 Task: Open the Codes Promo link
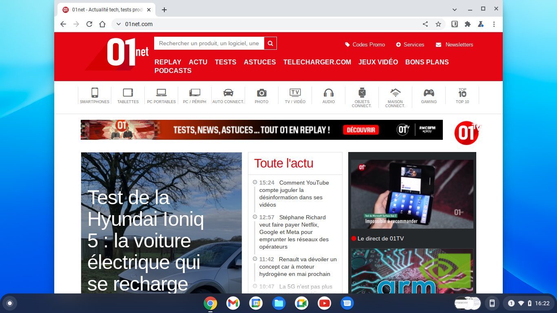pos(365,44)
